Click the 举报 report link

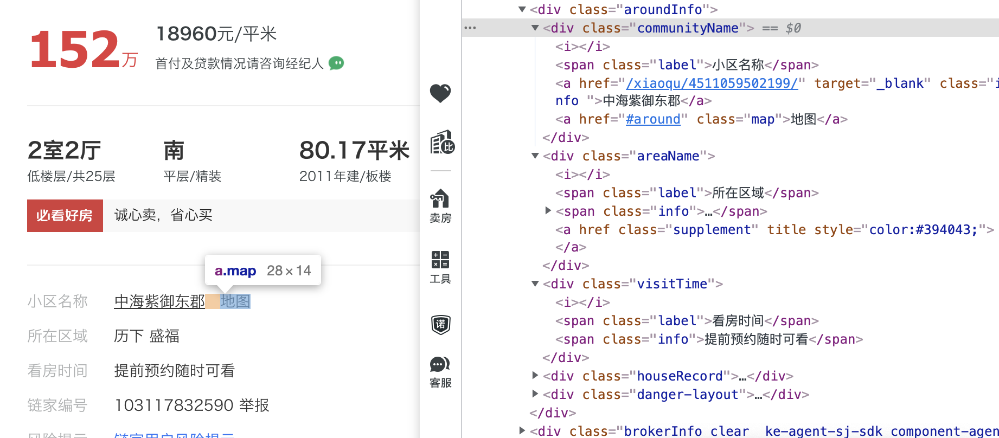point(254,405)
